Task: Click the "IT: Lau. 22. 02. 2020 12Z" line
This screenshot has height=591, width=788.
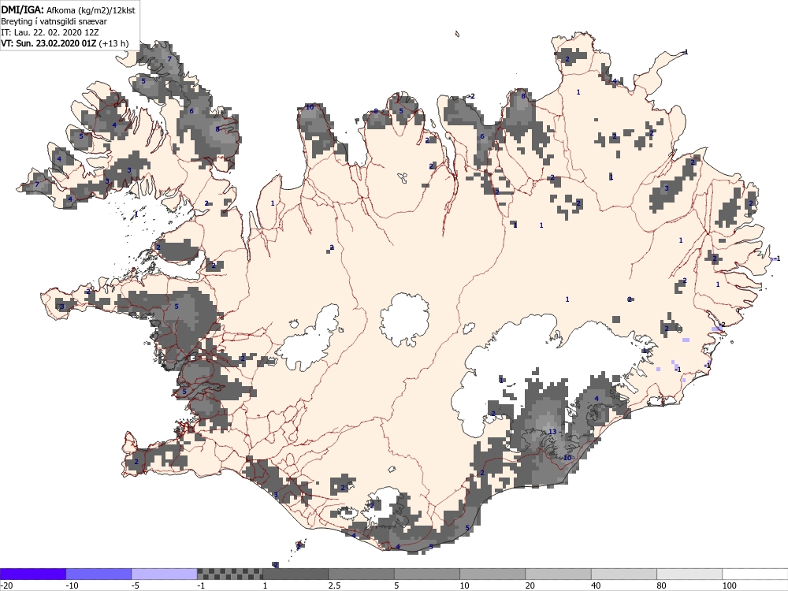Action: pos(50,32)
